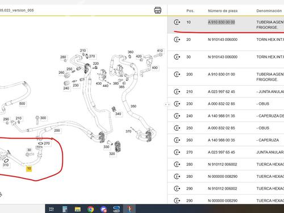Open info icon for position 210 row
284x213 pixels.
coord(177,91)
